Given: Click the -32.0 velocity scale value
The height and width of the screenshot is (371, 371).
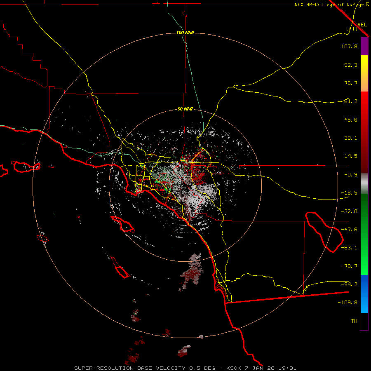Looking at the screenshot, I should [349, 211].
